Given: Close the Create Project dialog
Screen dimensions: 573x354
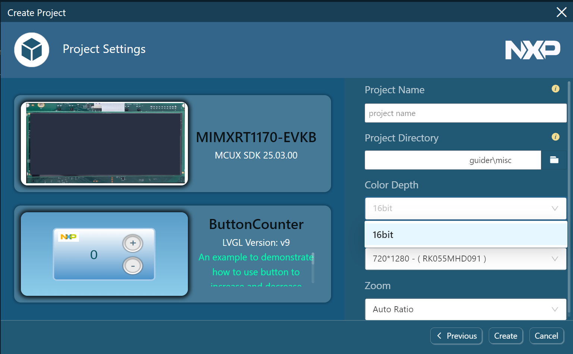Looking at the screenshot, I should (x=561, y=12).
